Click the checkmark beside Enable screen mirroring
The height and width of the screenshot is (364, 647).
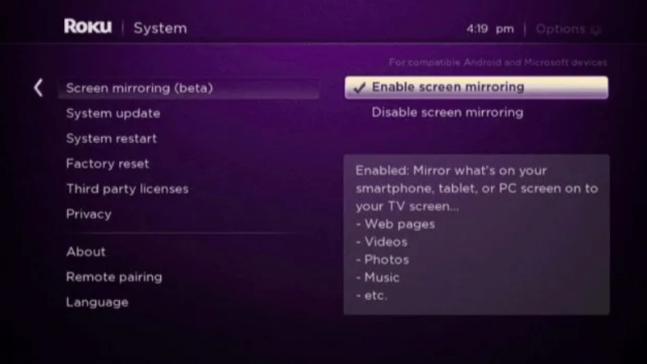360,87
